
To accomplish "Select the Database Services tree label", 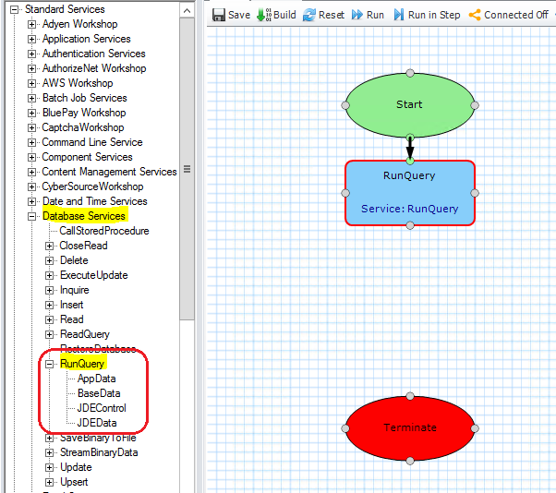I will (x=84, y=216).
